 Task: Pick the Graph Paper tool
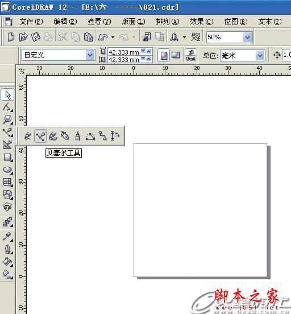7,182
